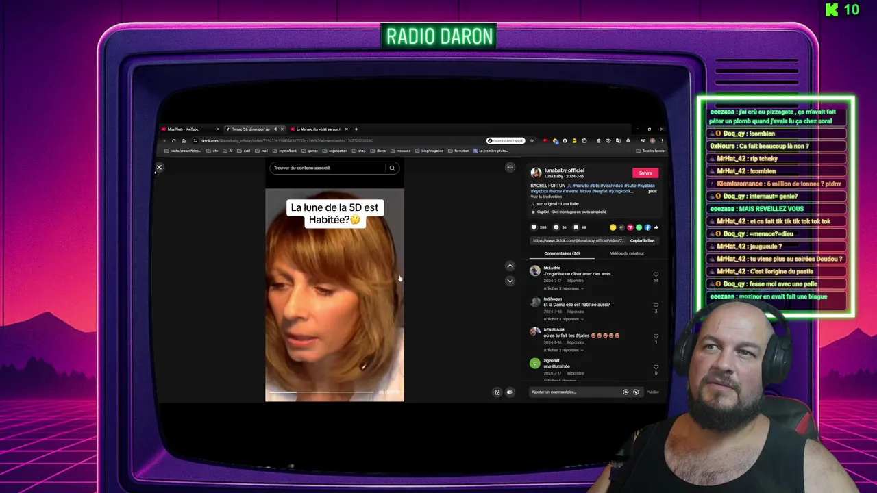Like zigzomif's comment with the heart
This screenshot has width=877, height=493.
click(656, 367)
